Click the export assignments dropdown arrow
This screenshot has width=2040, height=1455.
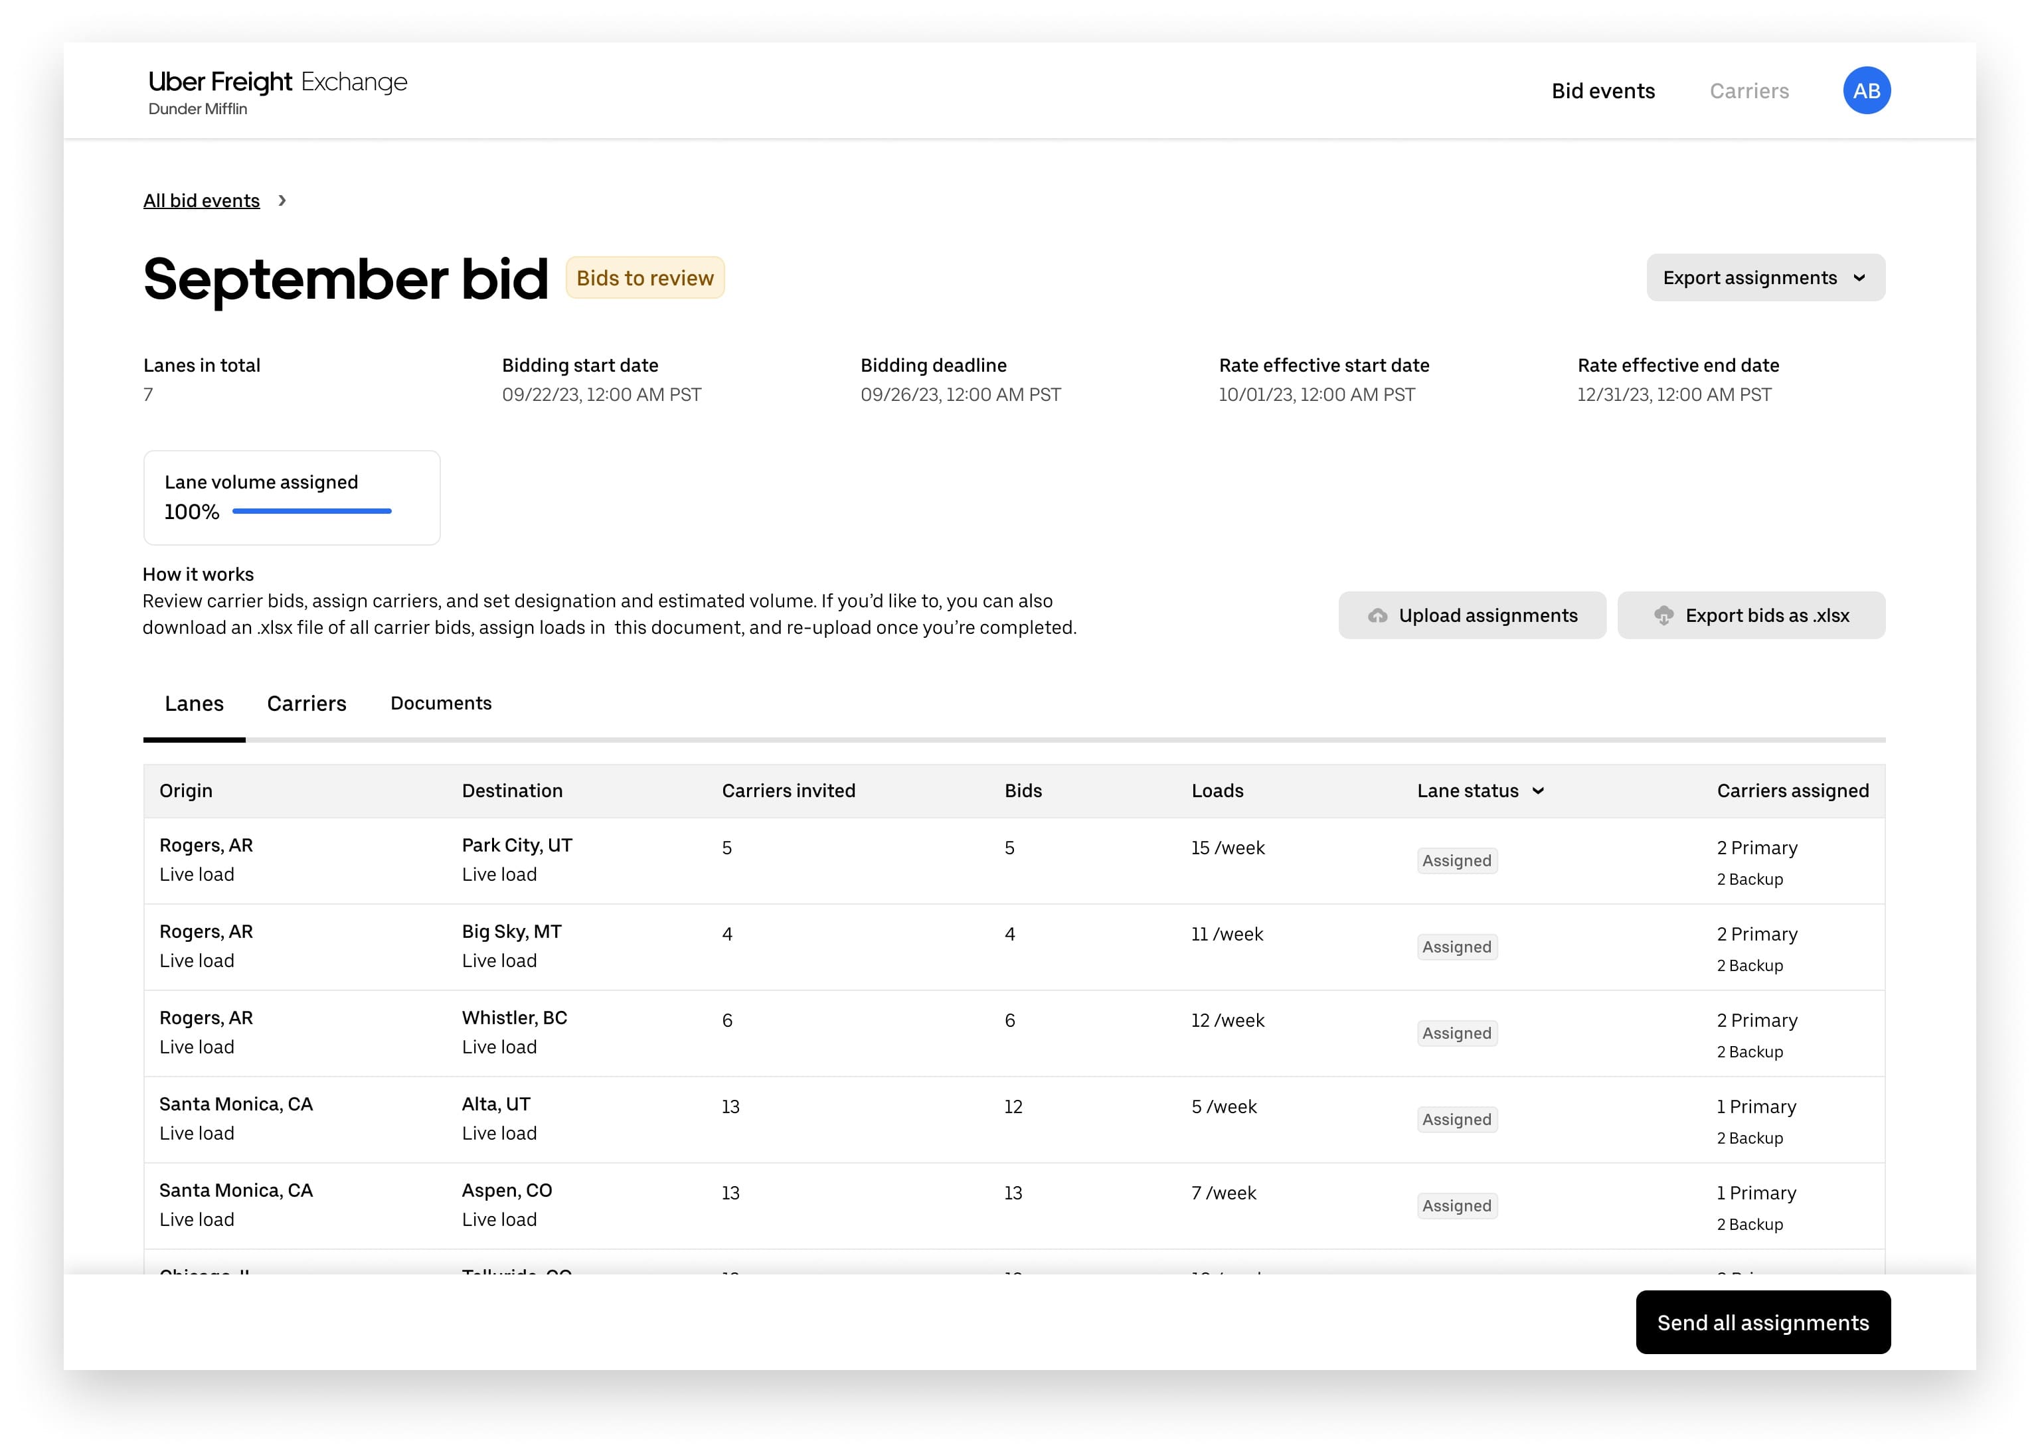[1861, 279]
